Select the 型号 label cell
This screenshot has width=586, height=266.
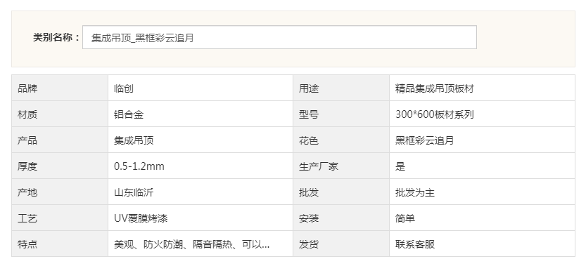pos(341,114)
